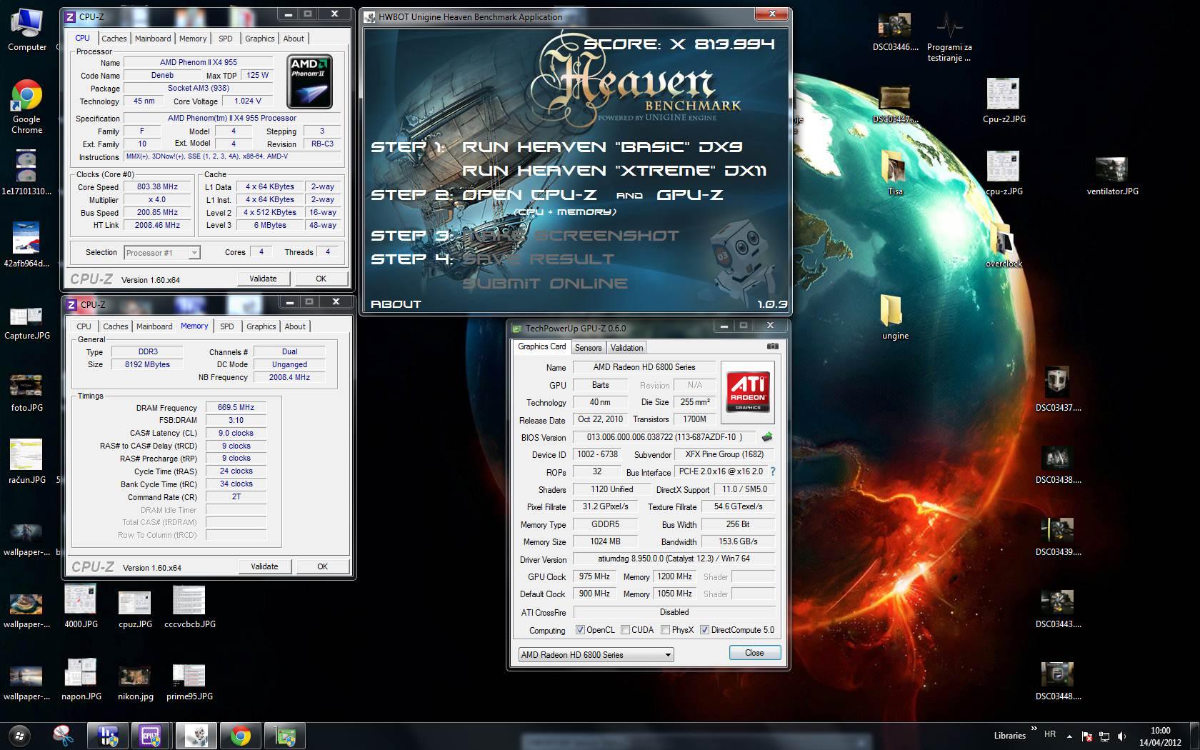Viewport: 1200px width, 750px height.
Task: Click ABOUT in HWBOT Heaven application
Action: (396, 304)
